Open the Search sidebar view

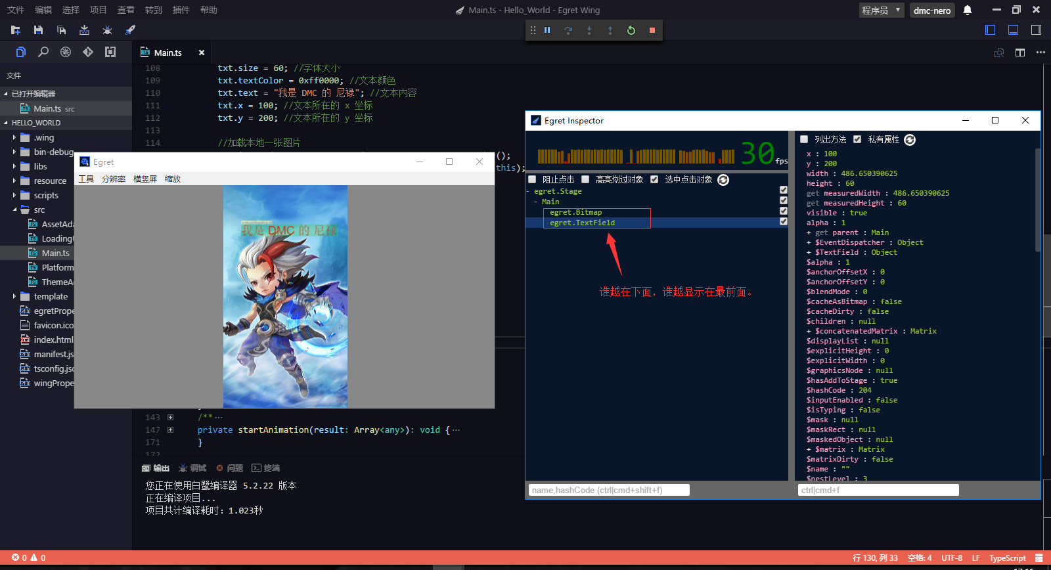[43, 52]
